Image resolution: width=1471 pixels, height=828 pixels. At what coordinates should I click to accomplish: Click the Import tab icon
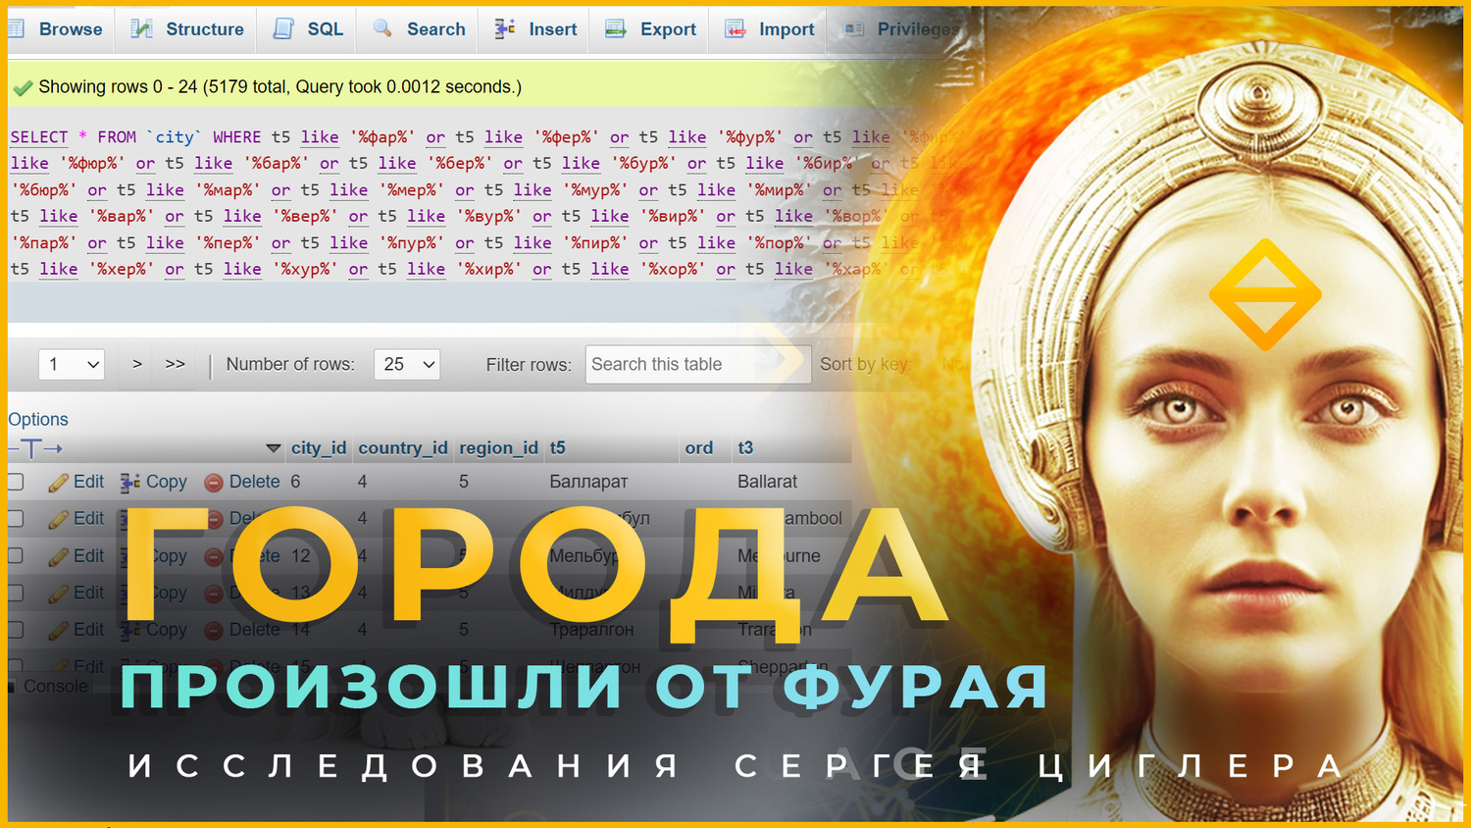(735, 29)
